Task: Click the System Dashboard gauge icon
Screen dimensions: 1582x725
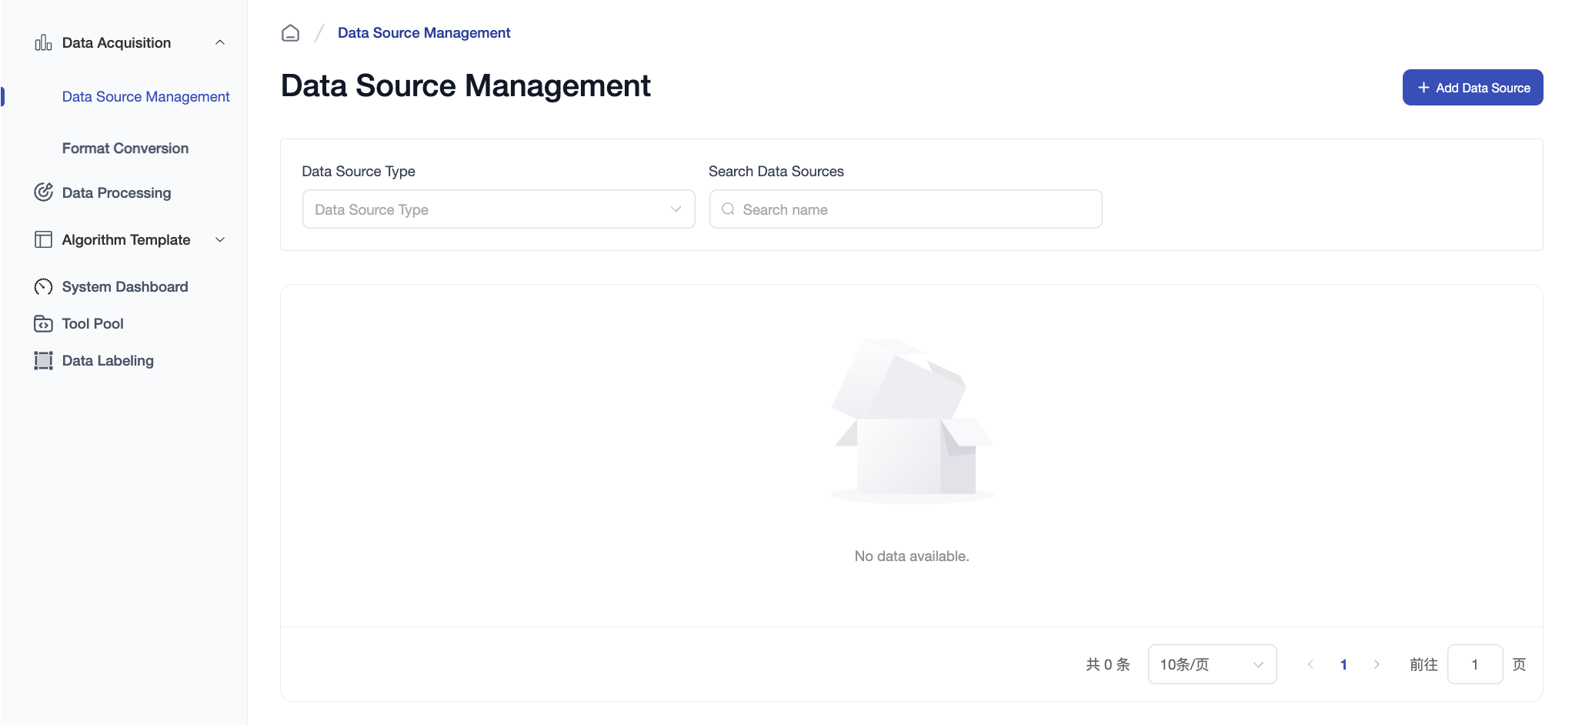Action: coord(43,287)
